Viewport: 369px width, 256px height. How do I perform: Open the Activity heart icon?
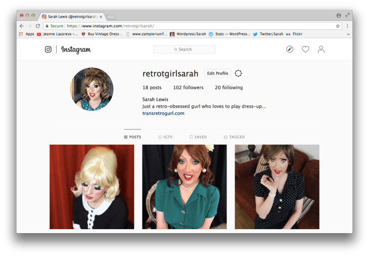click(305, 50)
